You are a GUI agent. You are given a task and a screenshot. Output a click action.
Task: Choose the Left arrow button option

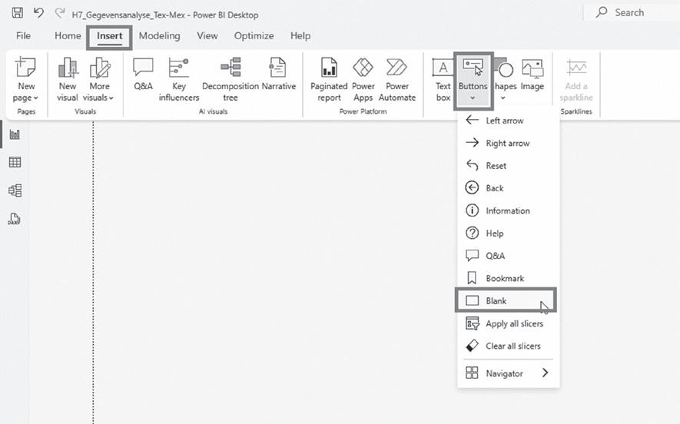(508, 121)
